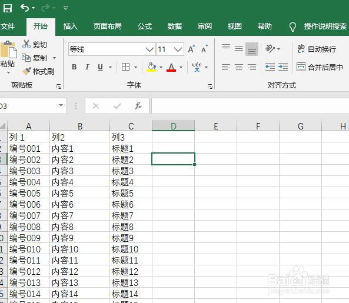Image resolution: width=349 pixels, height=303 pixels.
Task: Open the Name Box dropdown arrow
Action: coord(61,105)
